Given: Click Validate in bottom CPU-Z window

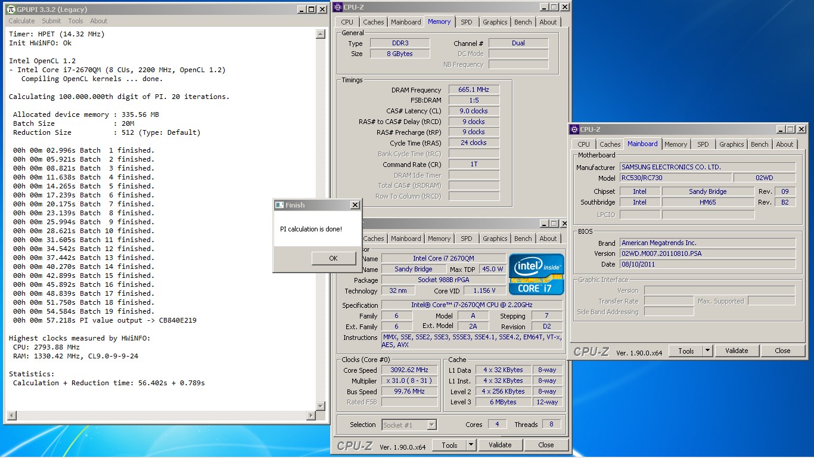Looking at the screenshot, I should [500, 445].
